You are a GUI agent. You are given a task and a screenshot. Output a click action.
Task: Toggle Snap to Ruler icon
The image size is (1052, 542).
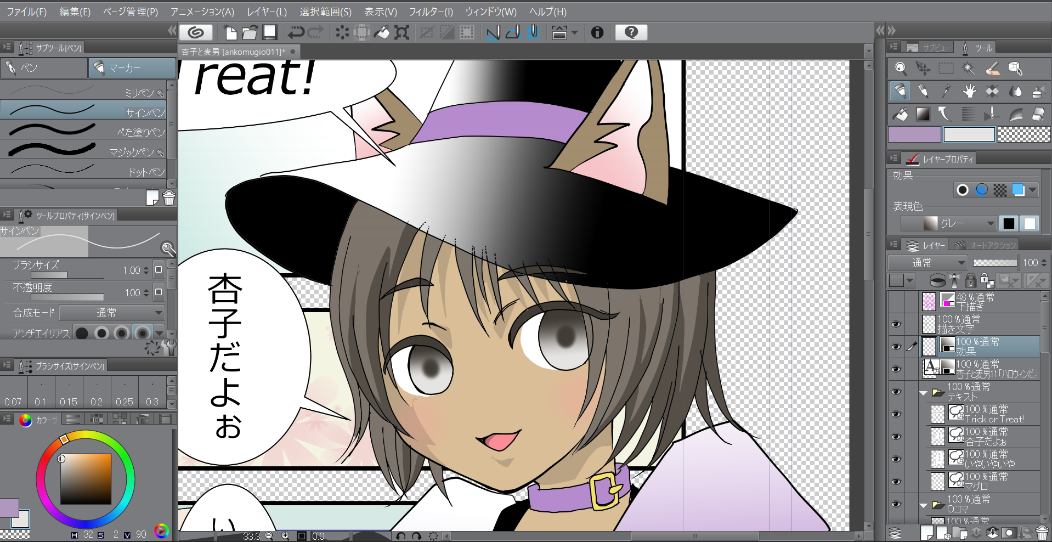tap(493, 33)
